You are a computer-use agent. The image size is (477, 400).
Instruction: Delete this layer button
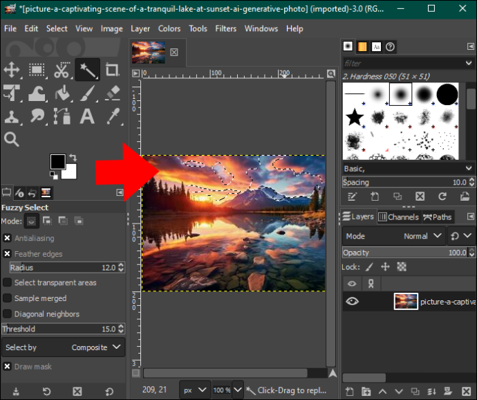466,392
